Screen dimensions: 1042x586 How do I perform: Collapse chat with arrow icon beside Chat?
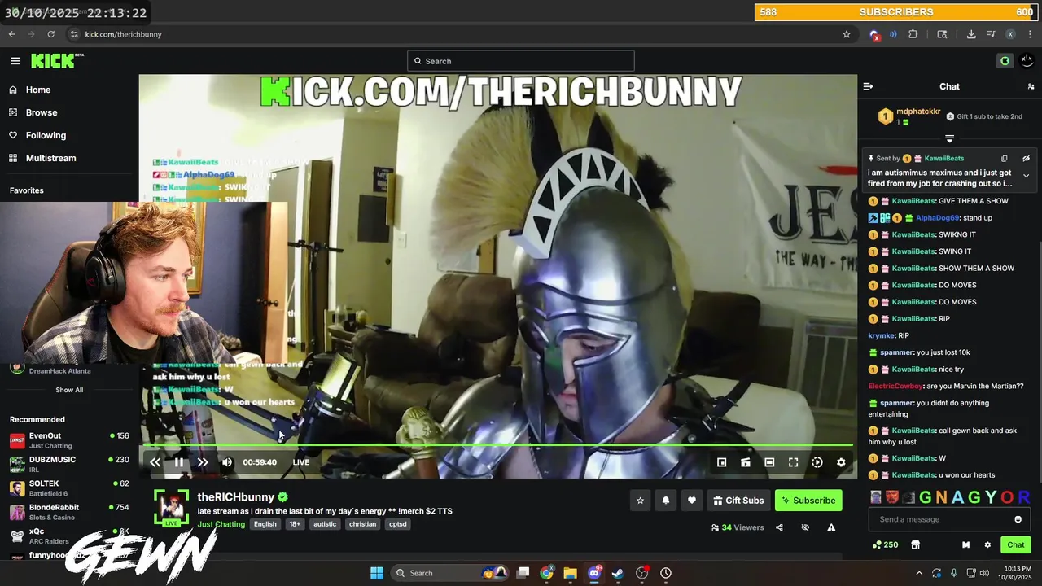click(868, 86)
